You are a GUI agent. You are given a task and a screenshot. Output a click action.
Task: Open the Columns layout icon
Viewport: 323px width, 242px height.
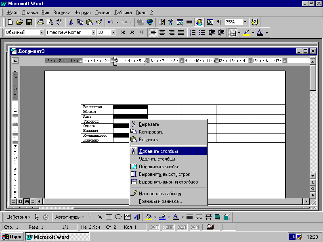pos(189,22)
